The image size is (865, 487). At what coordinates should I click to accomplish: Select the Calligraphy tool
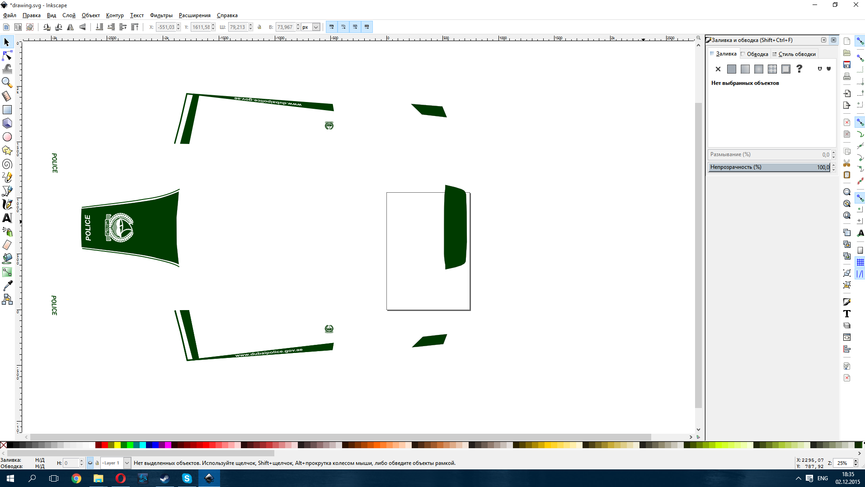[7, 204]
